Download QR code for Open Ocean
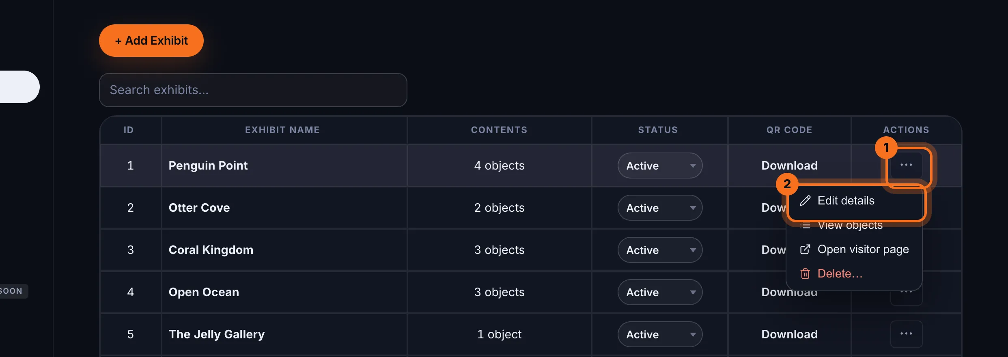 coord(789,292)
